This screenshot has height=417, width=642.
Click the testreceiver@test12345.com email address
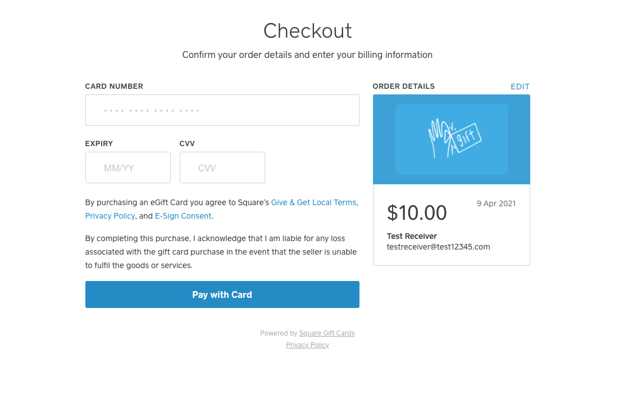click(438, 247)
